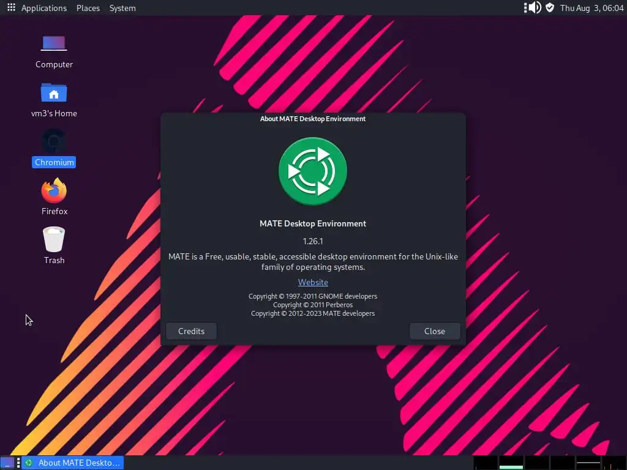This screenshot has width=627, height=470.
Task: Click the shield checkmark tray icon
Action: (550, 7)
